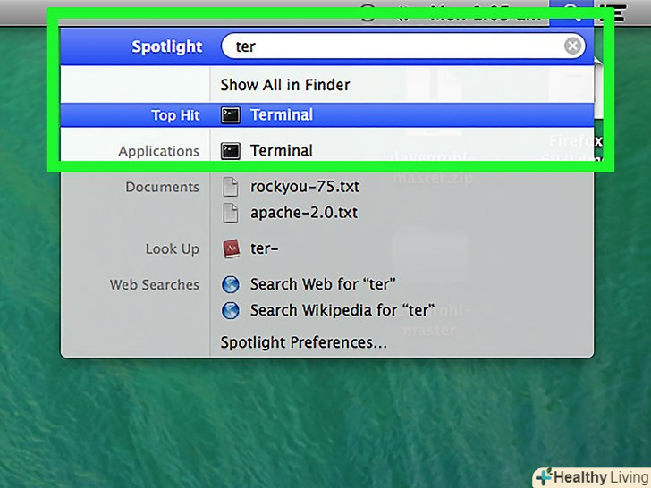Click the Dictionary book icon

(231, 248)
